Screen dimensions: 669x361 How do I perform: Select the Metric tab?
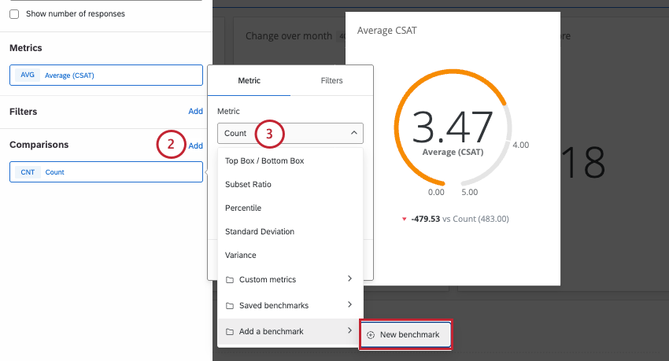click(x=249, y=80)
